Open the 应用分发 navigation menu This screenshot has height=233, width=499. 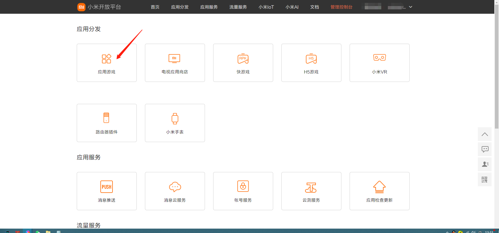[x=180, y=7]
